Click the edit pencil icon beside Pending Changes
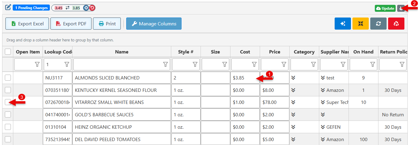The height and width of the screenshot is (145, 418). (8, 7)
